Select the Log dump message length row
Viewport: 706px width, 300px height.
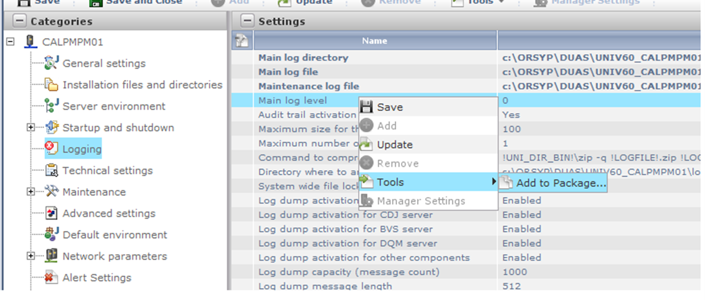pos(325,286)
